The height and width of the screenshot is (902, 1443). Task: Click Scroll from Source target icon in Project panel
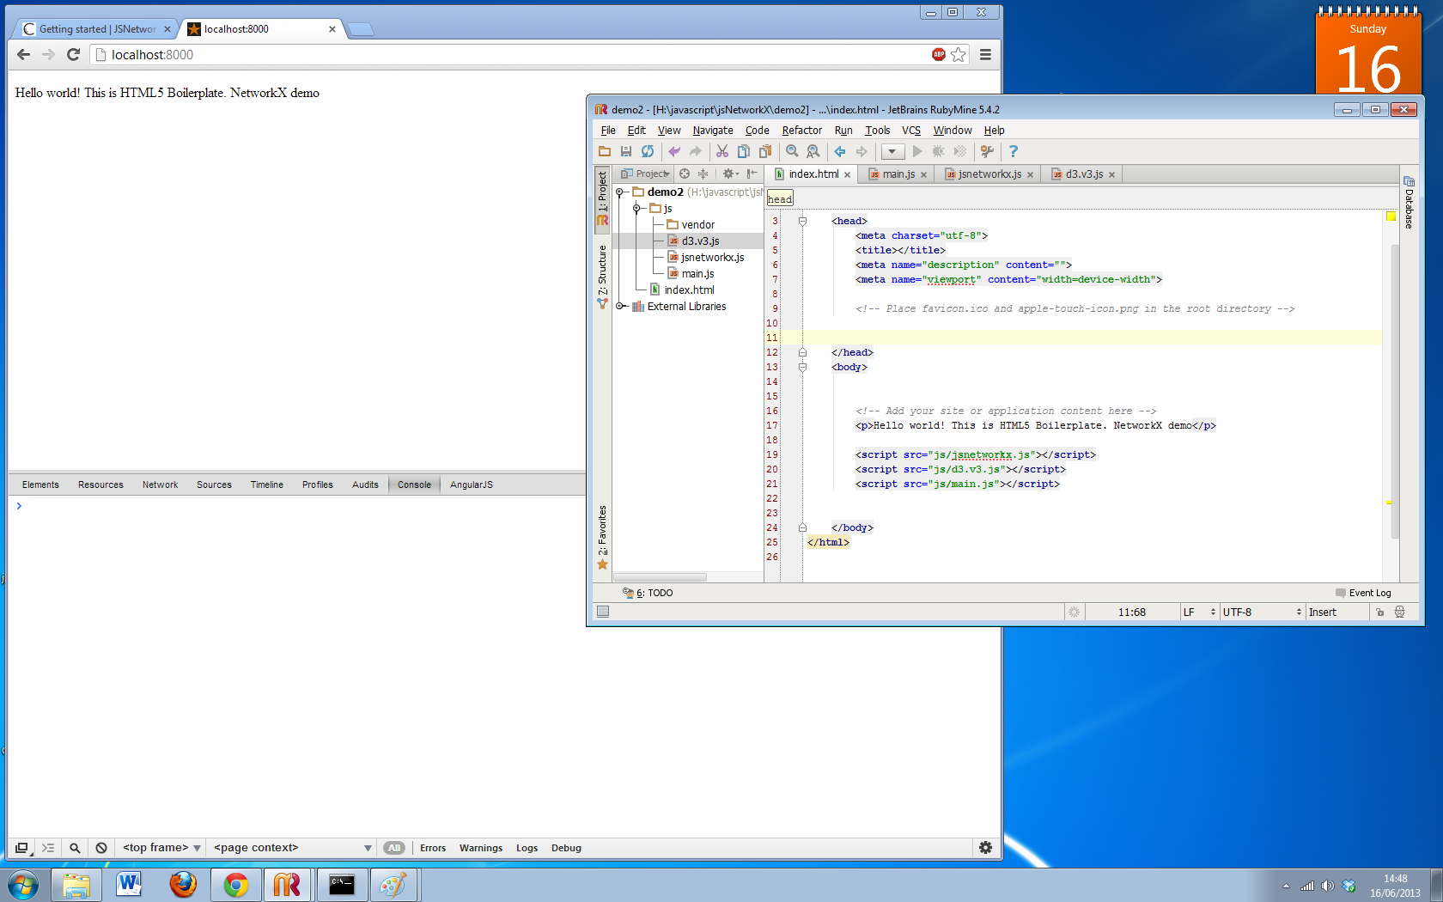pyautogui.click(x=685, y=174)
